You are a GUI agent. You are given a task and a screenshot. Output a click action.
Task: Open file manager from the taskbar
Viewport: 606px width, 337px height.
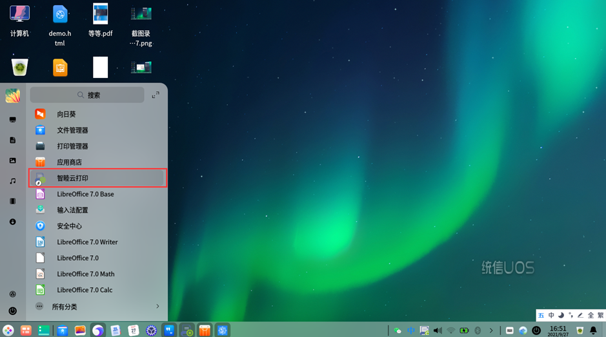coord(62,331)
